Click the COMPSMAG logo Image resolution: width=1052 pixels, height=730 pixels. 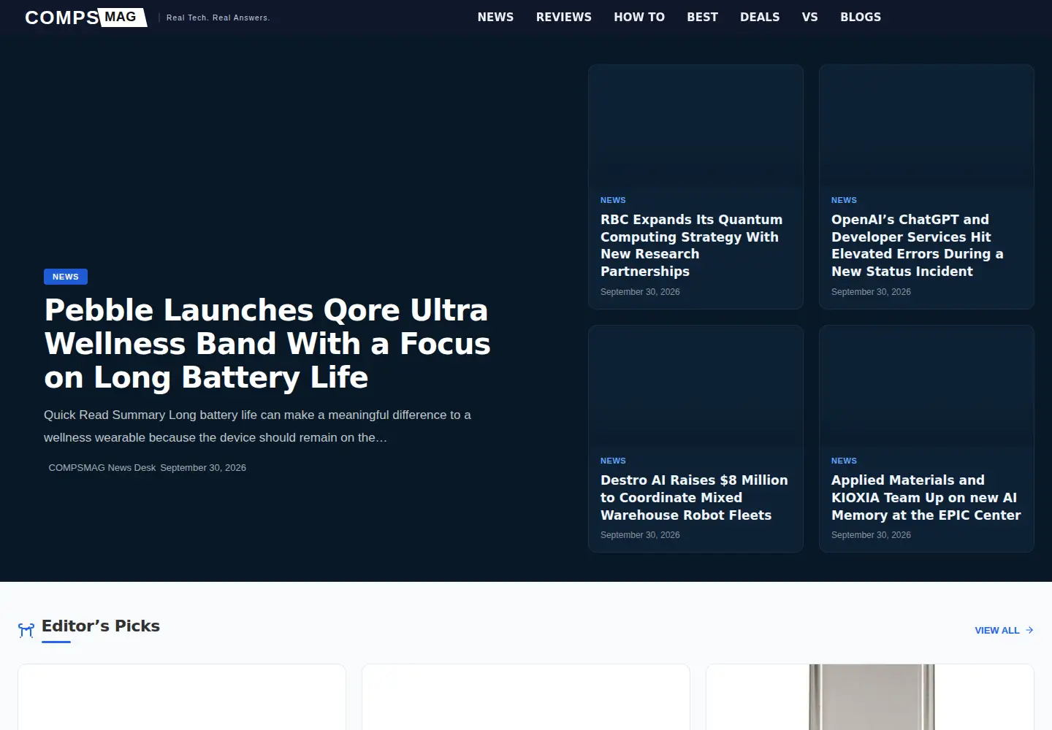coord(85,17)
